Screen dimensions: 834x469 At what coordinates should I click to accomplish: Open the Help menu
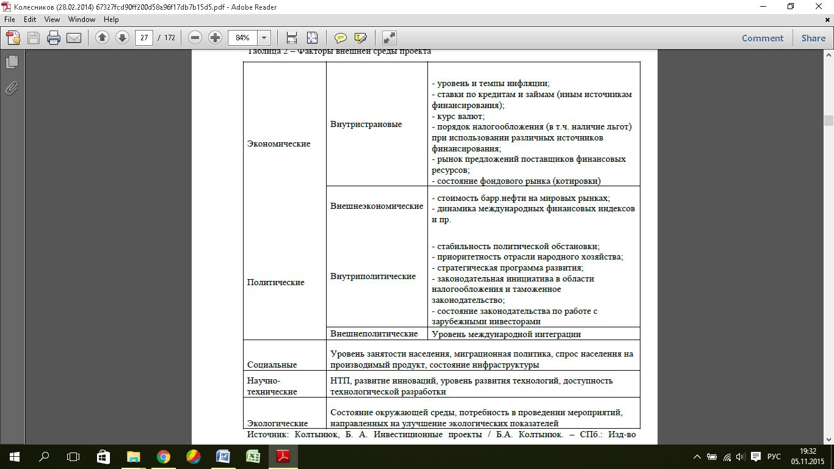click(x=111, y=20)
